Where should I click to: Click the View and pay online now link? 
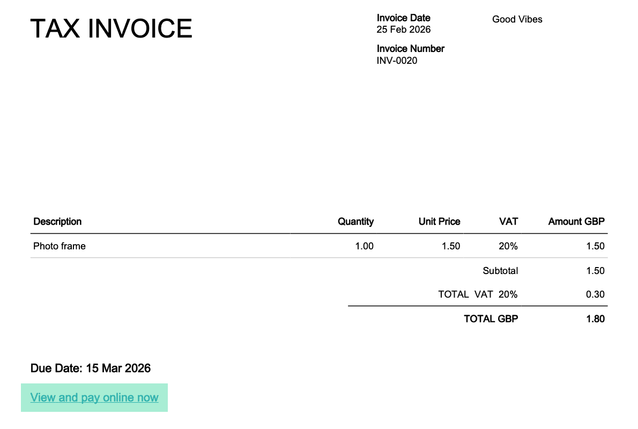(x=94, y=398)
